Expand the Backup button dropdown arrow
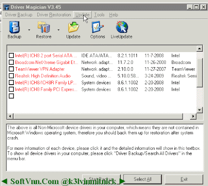The height and width of the screenshot is (186, 208). pyautogui.click(x=29, y=30)
